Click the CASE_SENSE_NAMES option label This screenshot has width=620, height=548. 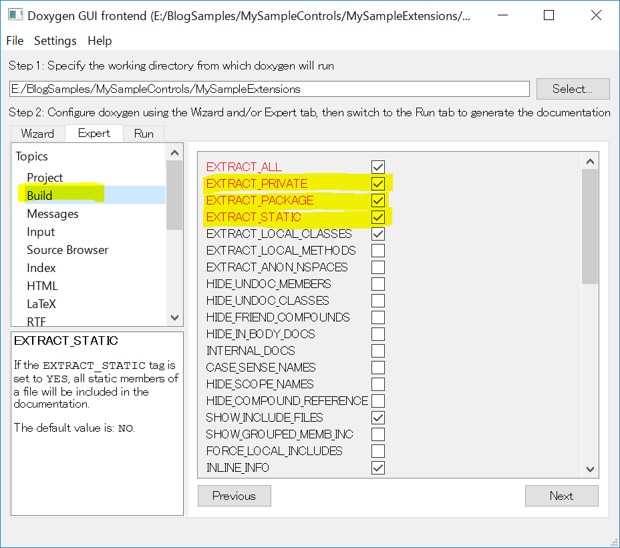point(261,368)
